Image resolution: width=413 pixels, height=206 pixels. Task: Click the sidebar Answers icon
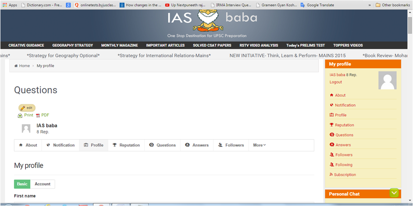(x=332, y=145)
